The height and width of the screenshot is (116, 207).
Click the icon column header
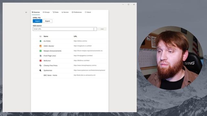pyautogui.click(x=40, y=36)
